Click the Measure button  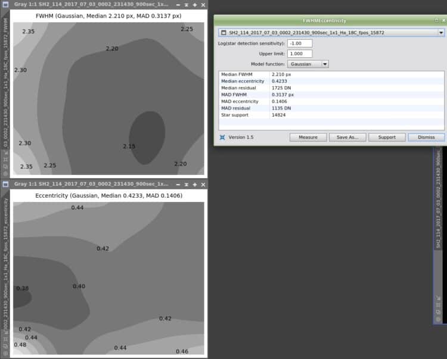tap(308, 137)
